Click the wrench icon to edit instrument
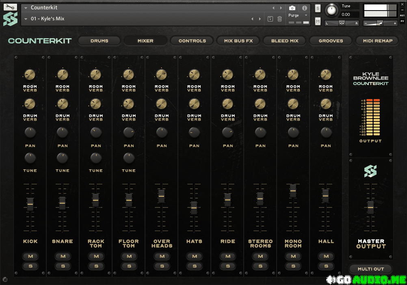Viewport: 407px width, 285px height. click(x=10, y=7)
